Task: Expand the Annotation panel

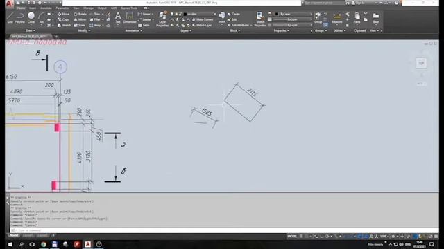Action: click(134, 30)
